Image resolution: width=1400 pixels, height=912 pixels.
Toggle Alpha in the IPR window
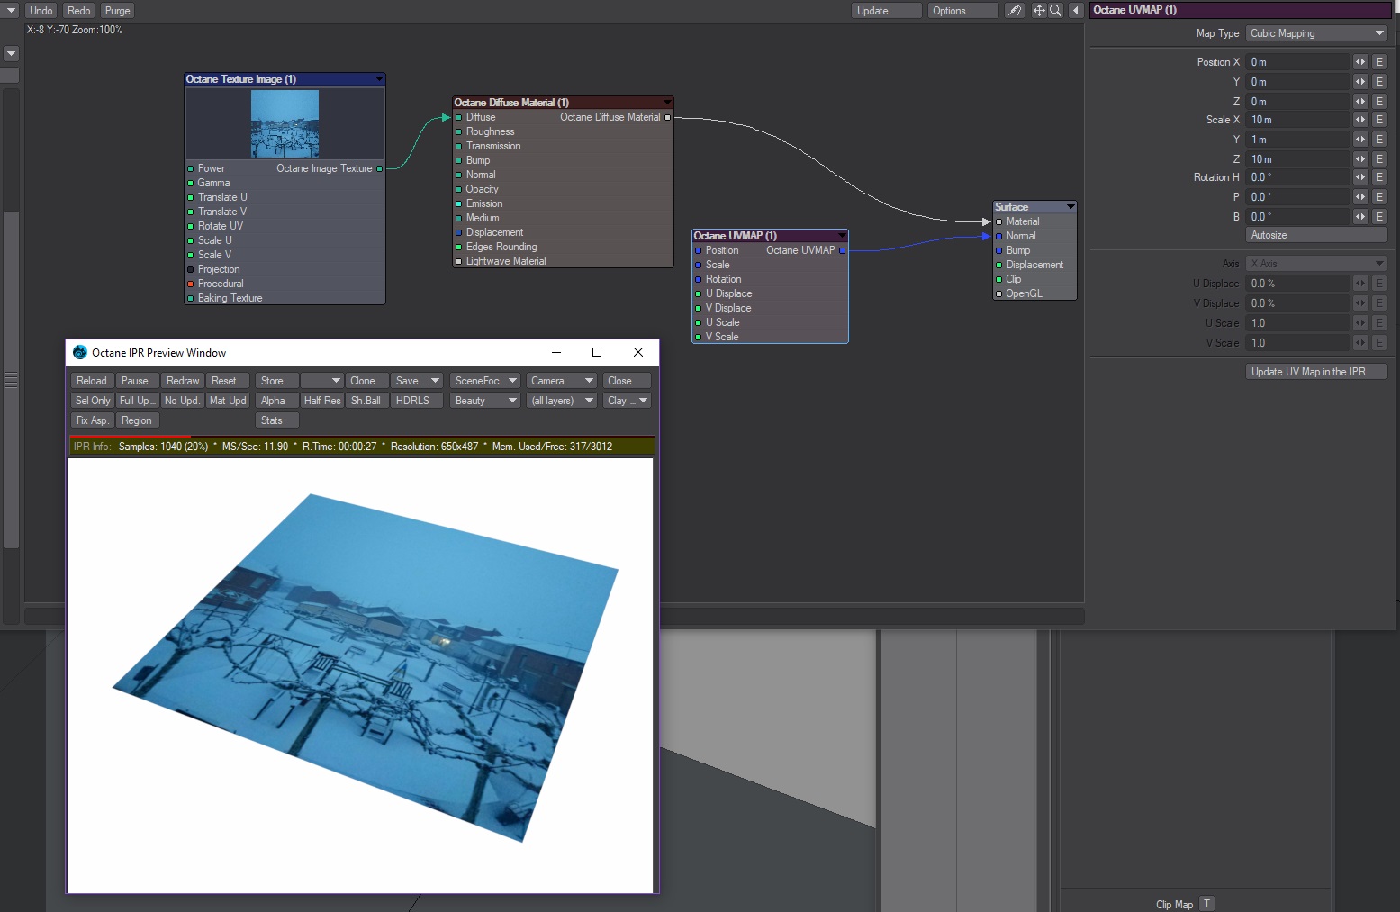pyautogui.click(x=276, y=401)
